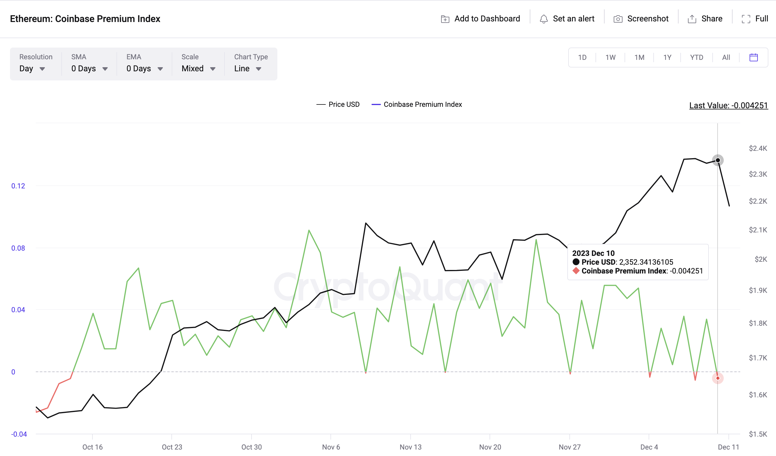776x456 pixels.
Task: Click the $1.7K price axis label
Action: pos(758,358)
